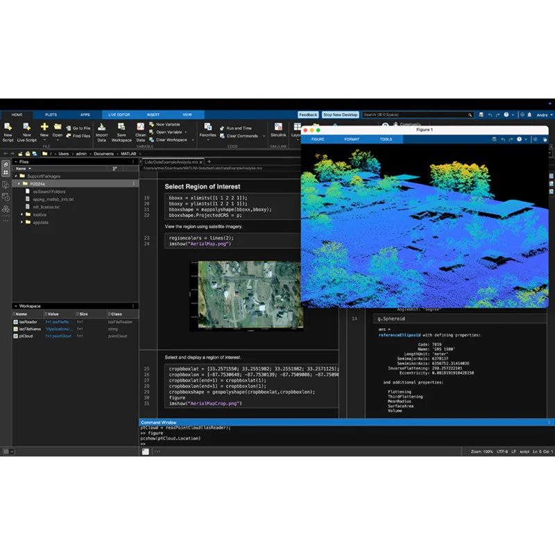Add a new editor tab with plus

[x=210, y=162]
